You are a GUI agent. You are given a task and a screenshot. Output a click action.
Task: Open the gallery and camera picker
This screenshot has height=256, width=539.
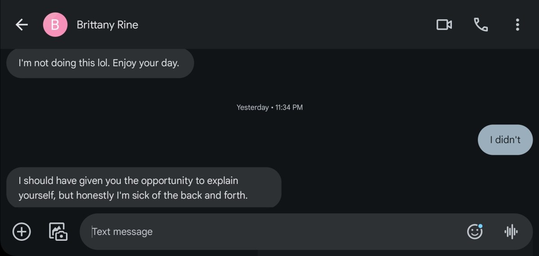coord(58,232)
